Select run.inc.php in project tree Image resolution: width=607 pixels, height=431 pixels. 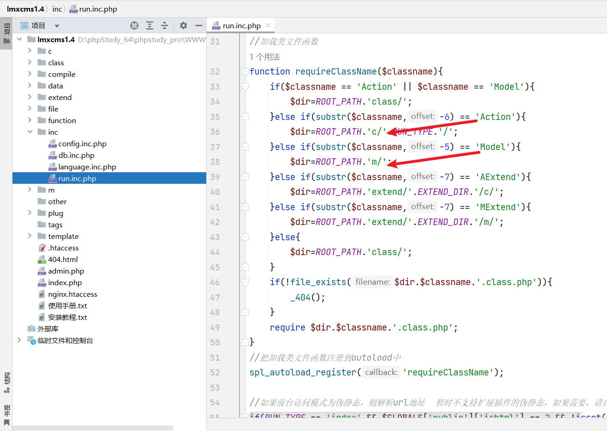pos(109,178)
